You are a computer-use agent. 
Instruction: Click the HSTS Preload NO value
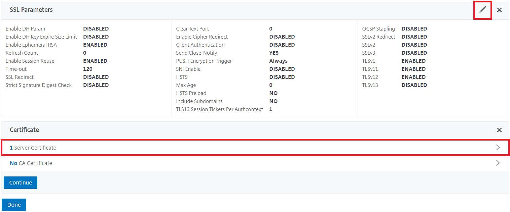(273, 93)
